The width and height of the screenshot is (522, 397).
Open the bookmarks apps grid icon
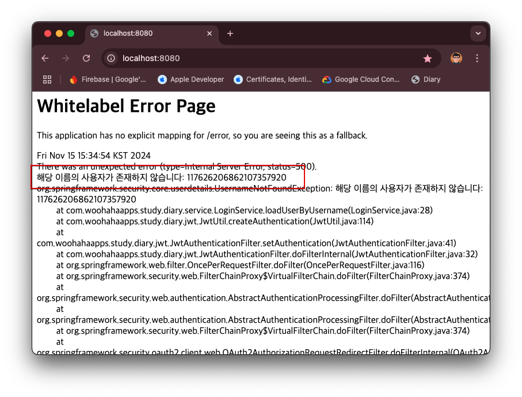coord(47,80)
